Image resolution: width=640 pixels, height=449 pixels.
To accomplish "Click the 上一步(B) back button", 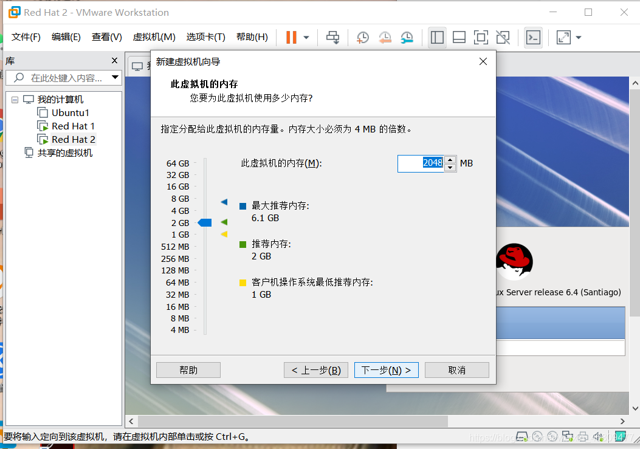I will [x=316, y=370].
